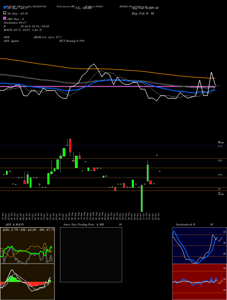The width and height of the screenshot is (227, 300).
Task: Click the 48.4 price axis label
Action: pyautogui.click(x=220, y=175)
